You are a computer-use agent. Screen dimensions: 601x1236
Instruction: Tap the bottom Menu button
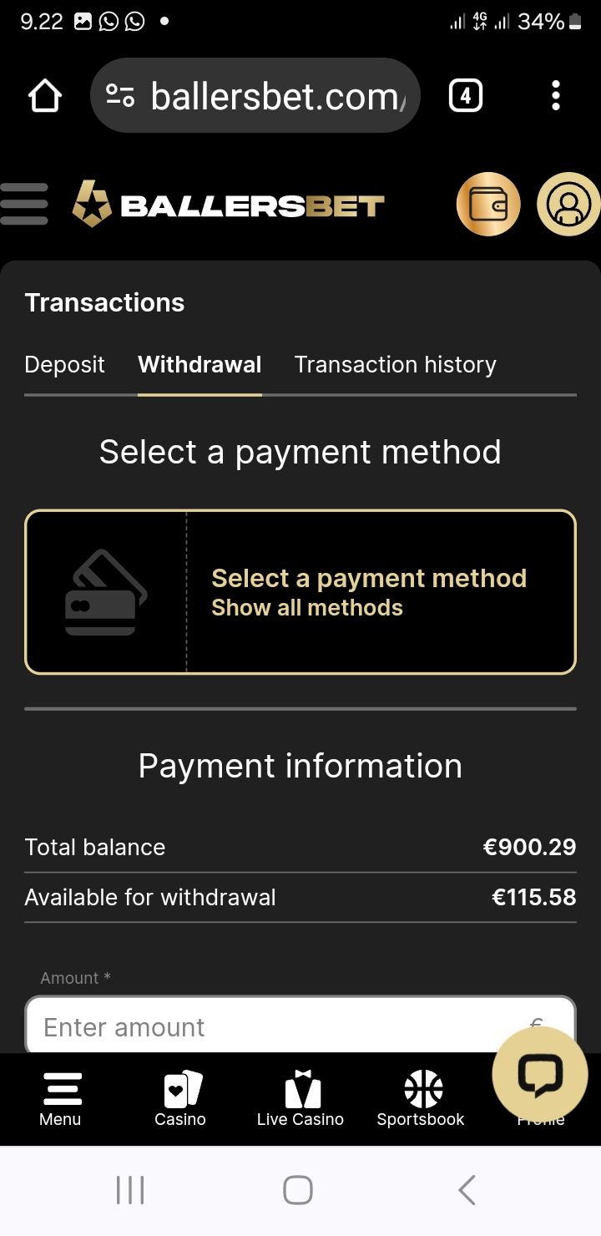point(60,1098)
